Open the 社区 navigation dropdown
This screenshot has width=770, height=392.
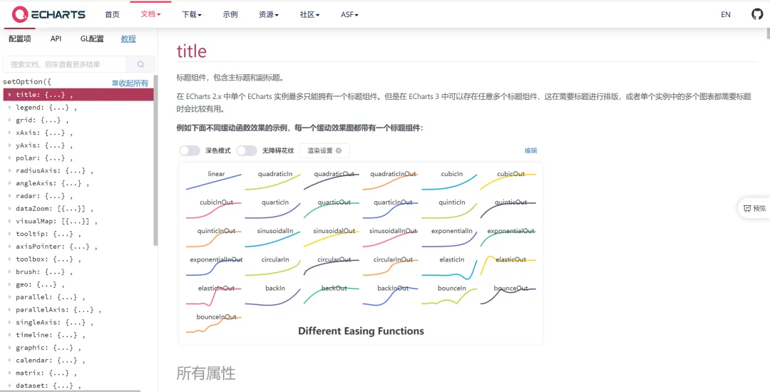click(x=309, y=14)
